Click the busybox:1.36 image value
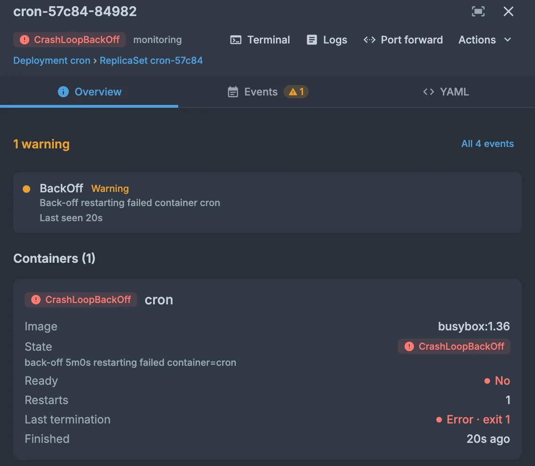Screen dimensions: 535x466 (x=474, y=327)
